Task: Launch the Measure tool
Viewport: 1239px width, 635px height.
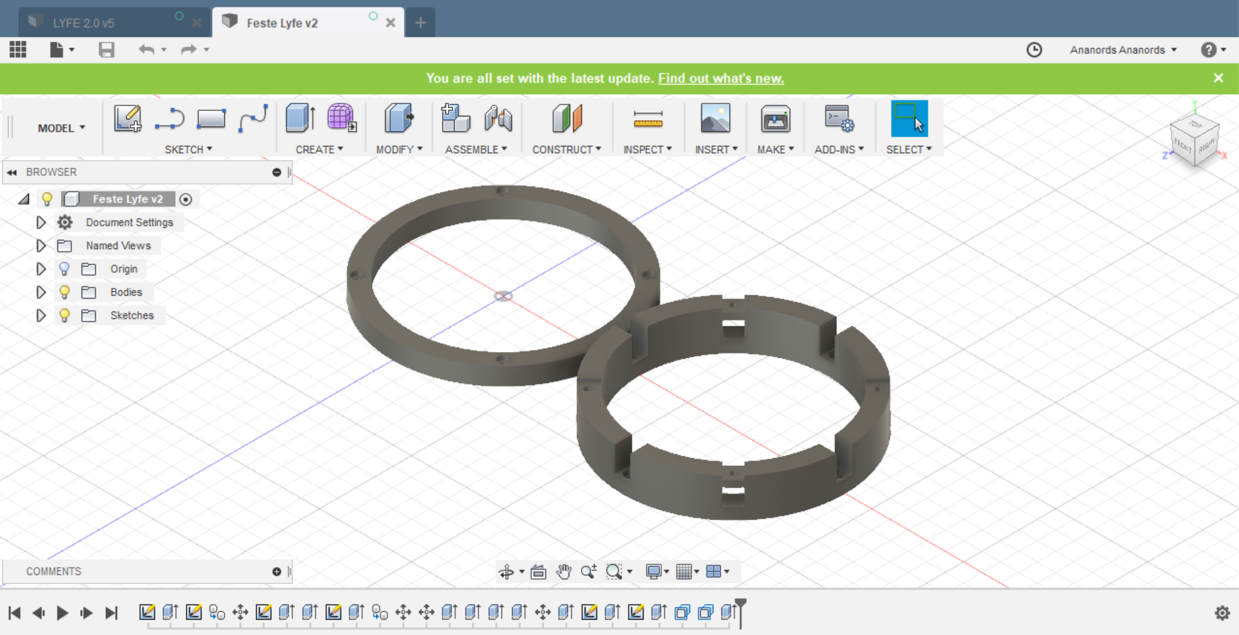Action: [648, 119]
